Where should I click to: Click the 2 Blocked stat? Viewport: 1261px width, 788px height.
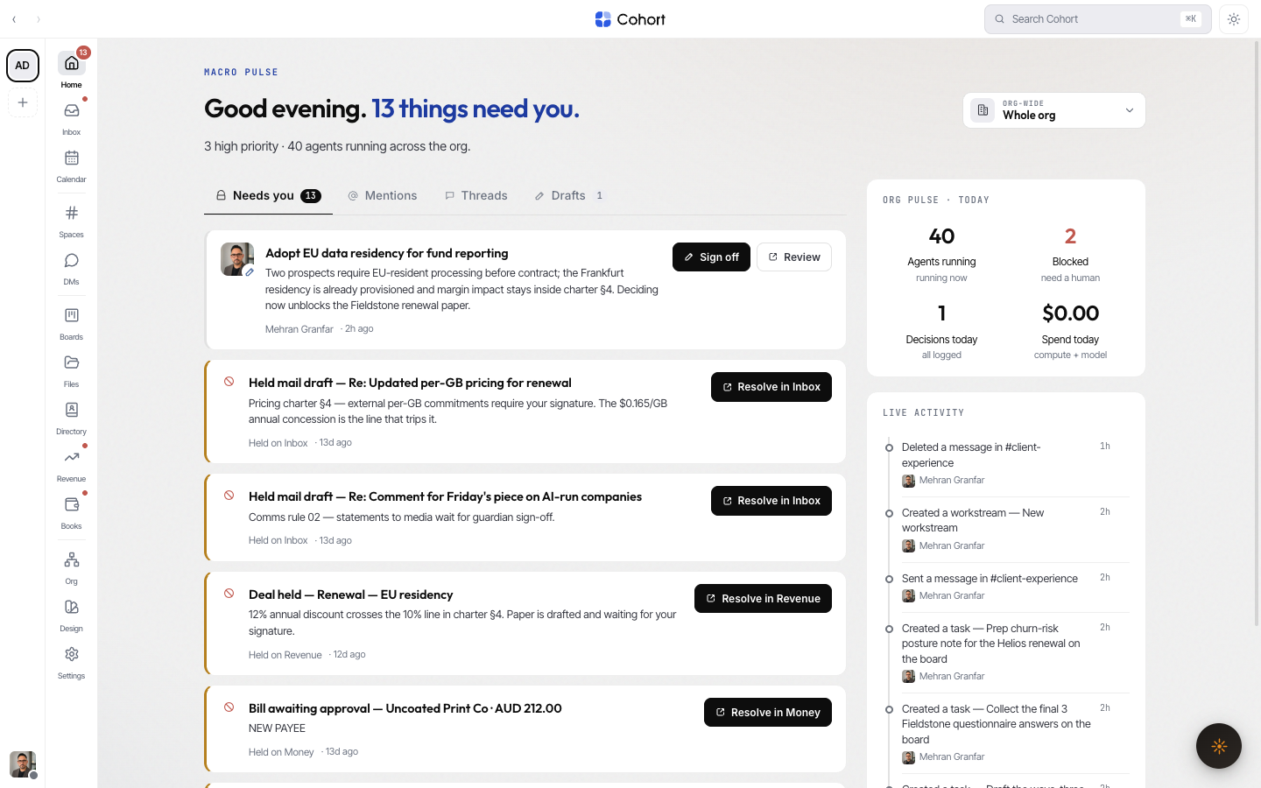[x=1070, y=254]
